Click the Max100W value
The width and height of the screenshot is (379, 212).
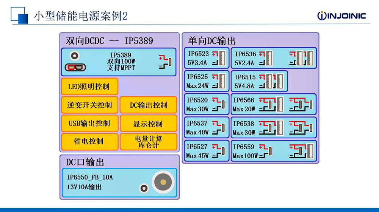tap(245, 156)
